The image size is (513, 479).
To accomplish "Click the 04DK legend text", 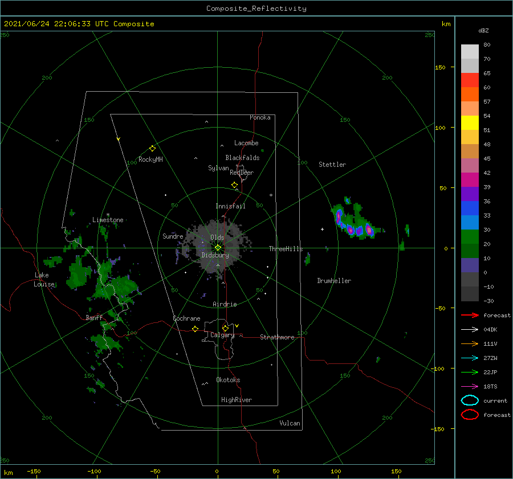I will (x=490, y=330).
